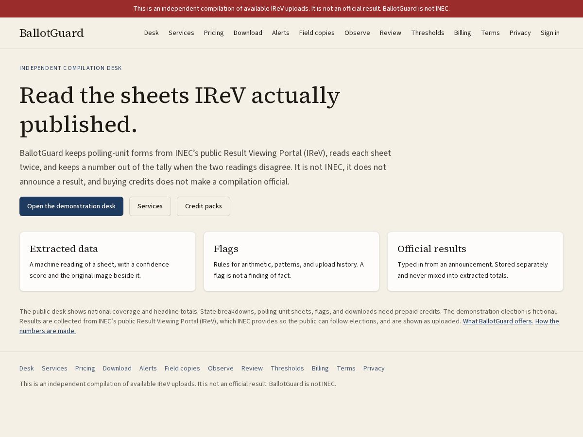Click the Services button below the intro
This screenshot has width=583, height=437.
click(150, 206)
